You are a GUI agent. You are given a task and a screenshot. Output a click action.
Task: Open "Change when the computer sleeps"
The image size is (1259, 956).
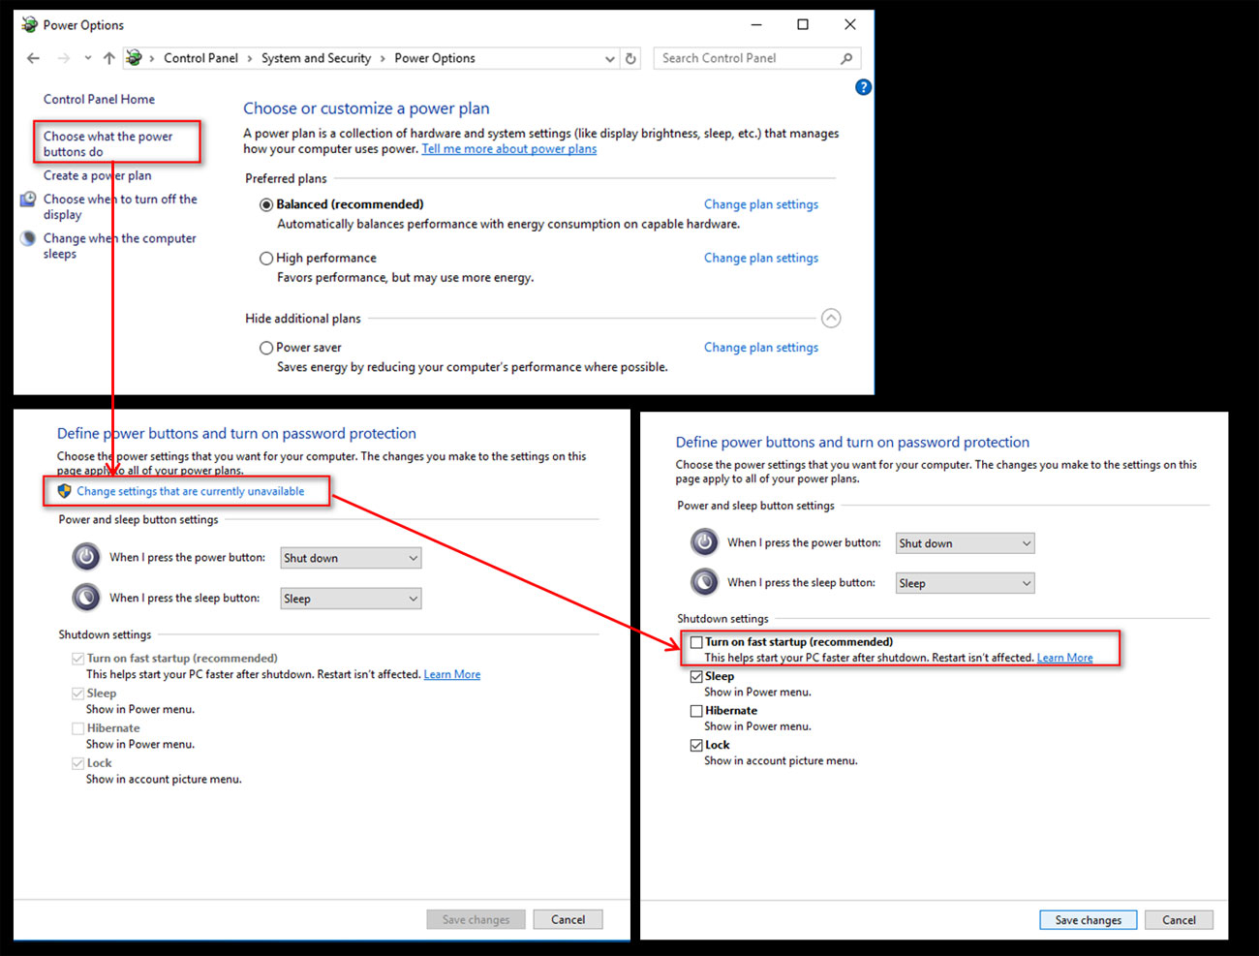click(x=119, y=246)
